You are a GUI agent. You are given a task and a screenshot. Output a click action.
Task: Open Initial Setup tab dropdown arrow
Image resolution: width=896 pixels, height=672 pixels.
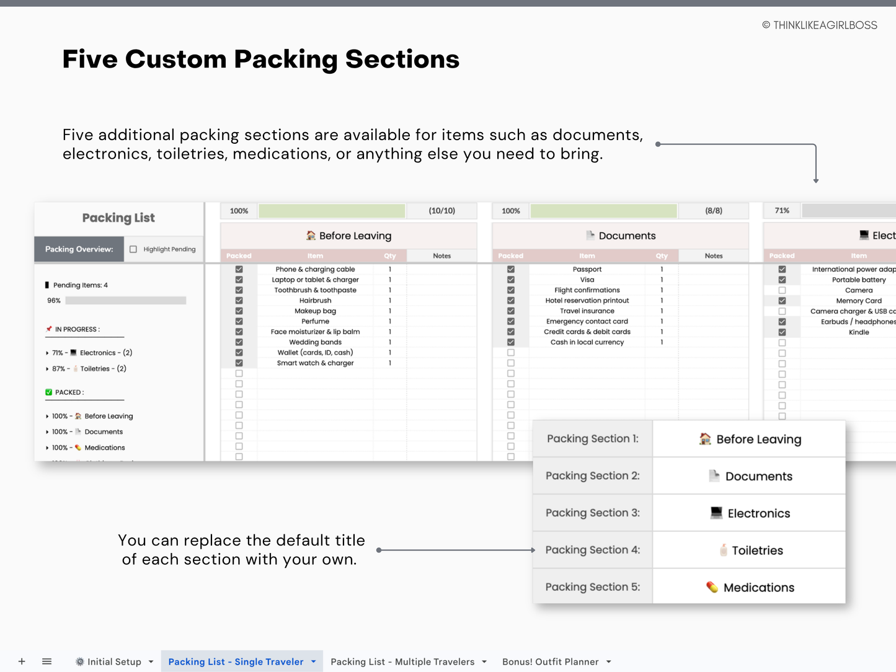tap(151, 661)
